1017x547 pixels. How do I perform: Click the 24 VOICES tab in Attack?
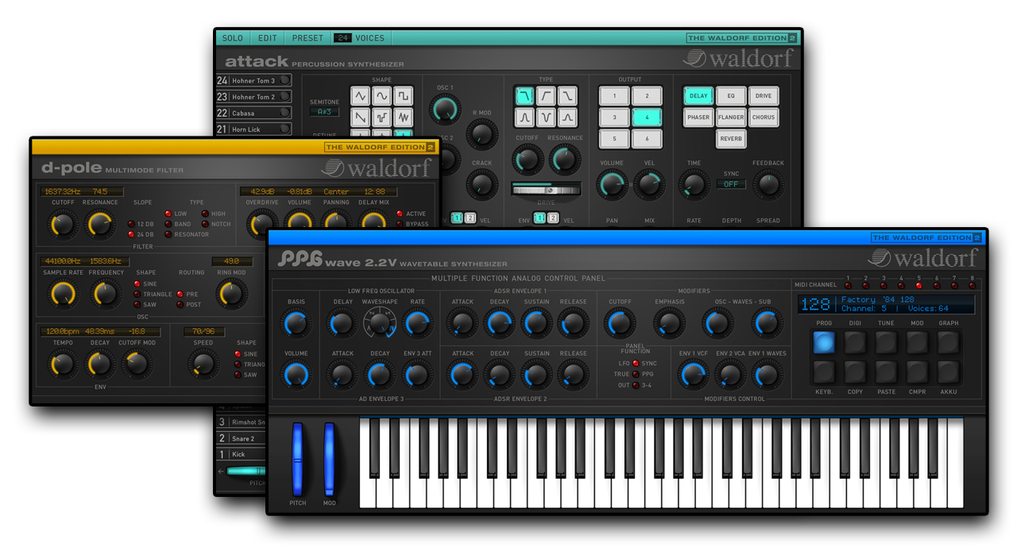[x=361, y=38]
